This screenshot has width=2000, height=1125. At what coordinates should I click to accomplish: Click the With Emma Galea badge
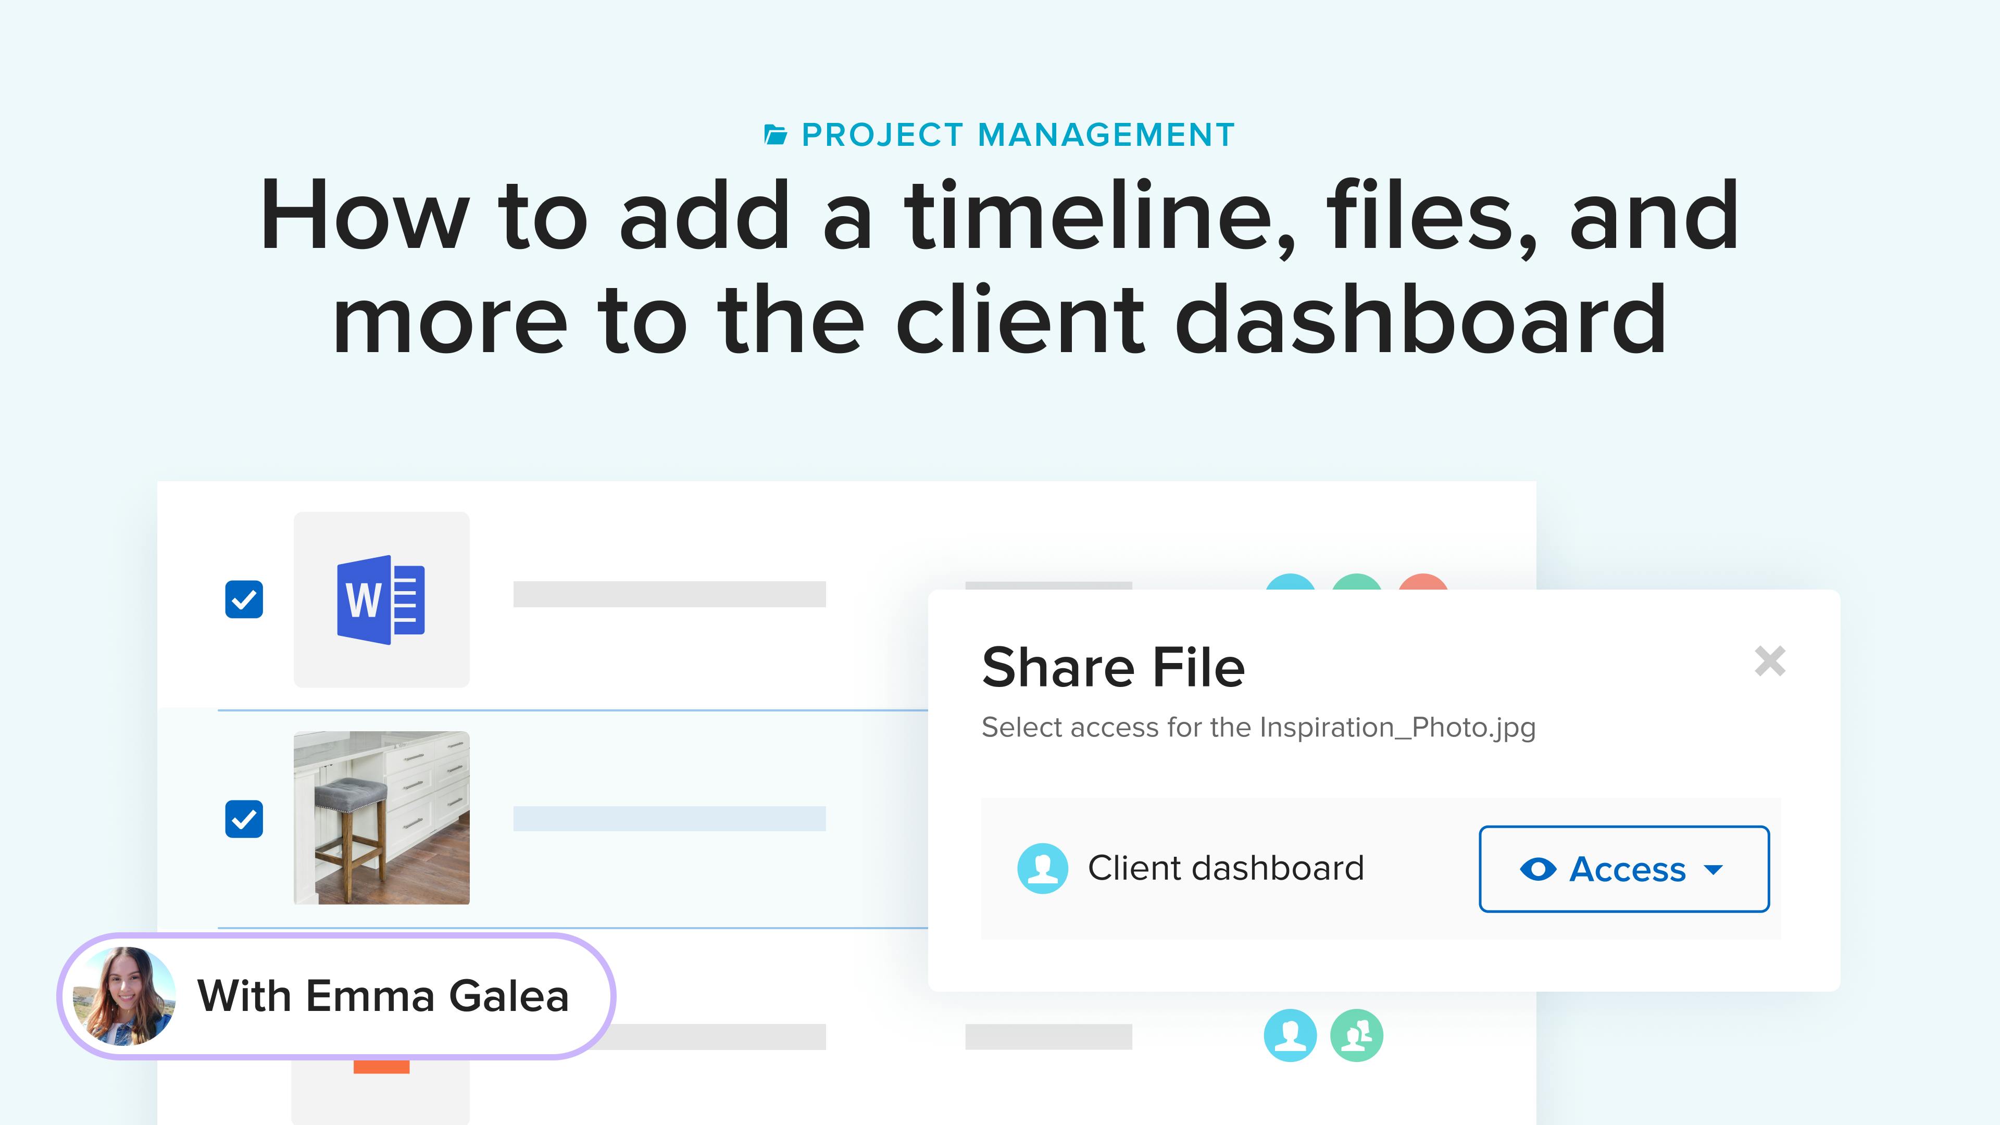(336, 996)
